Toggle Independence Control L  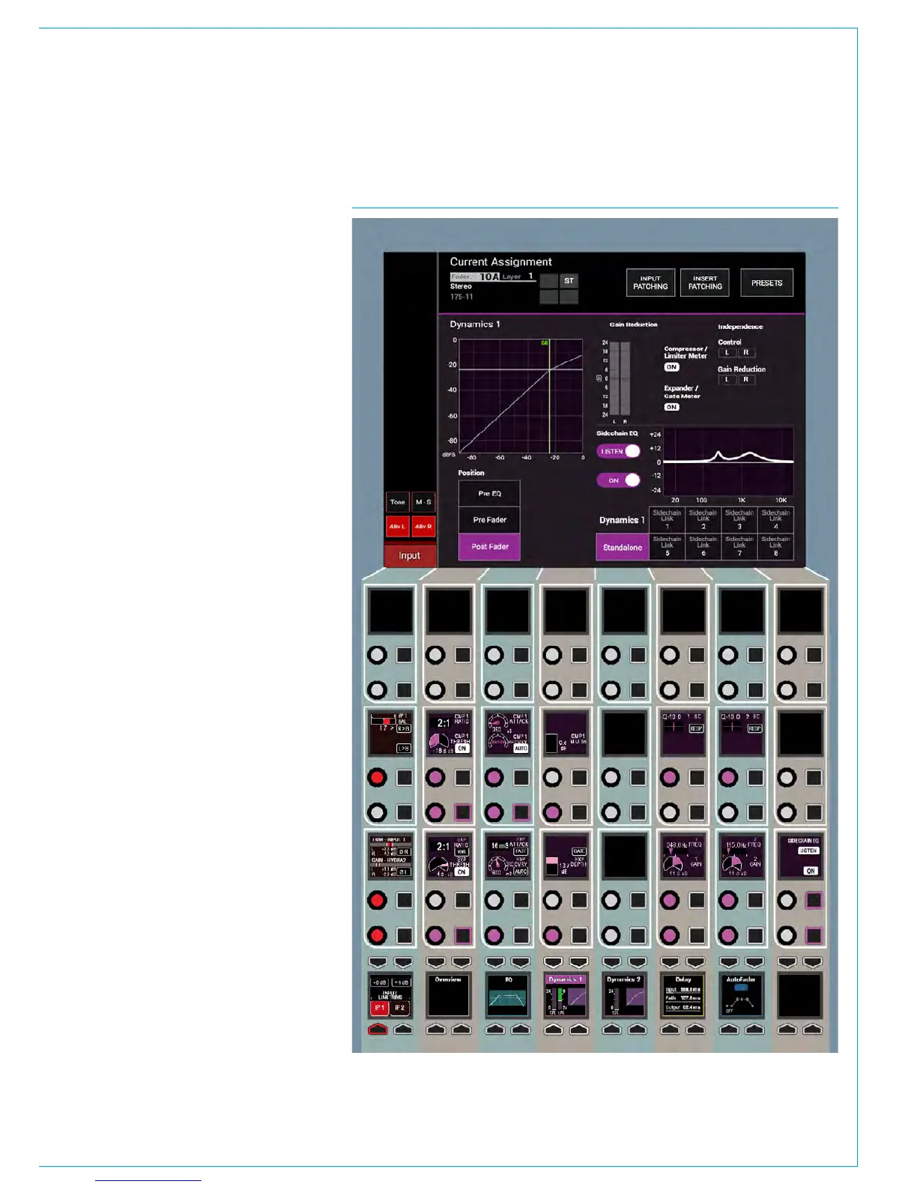(727, 352)
